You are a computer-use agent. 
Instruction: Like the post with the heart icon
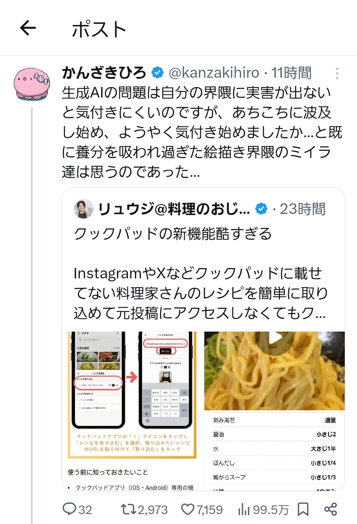tap(188, 509)
